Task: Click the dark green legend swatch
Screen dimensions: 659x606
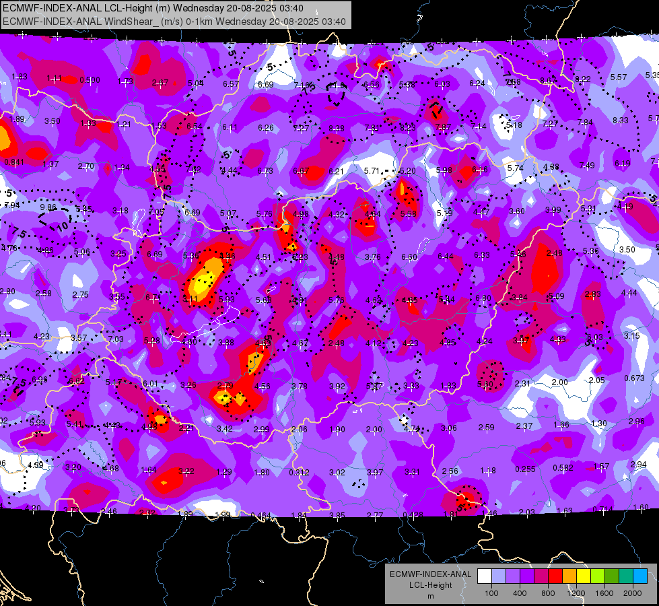Action: click(612, 576)
